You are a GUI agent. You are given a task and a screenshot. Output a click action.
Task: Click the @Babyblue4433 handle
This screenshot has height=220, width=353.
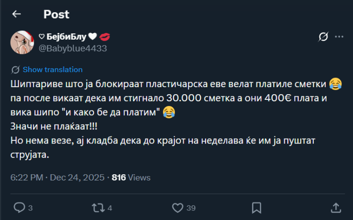point(73,48)
